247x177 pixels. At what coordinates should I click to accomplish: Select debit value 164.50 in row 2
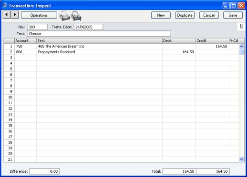tap(179, 52)
